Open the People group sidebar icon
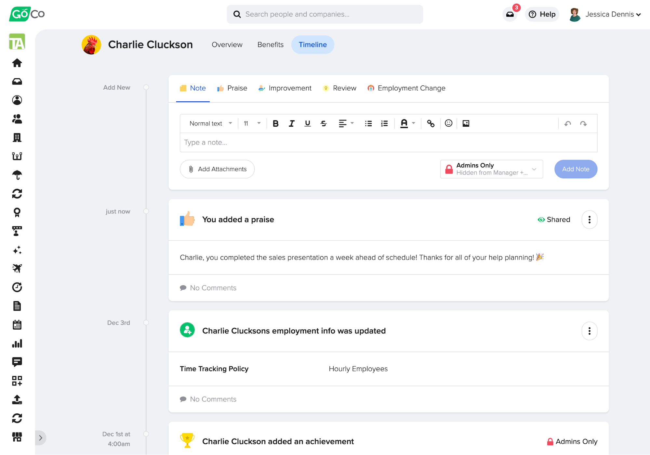The image size is (650, 455). [17, 119]
